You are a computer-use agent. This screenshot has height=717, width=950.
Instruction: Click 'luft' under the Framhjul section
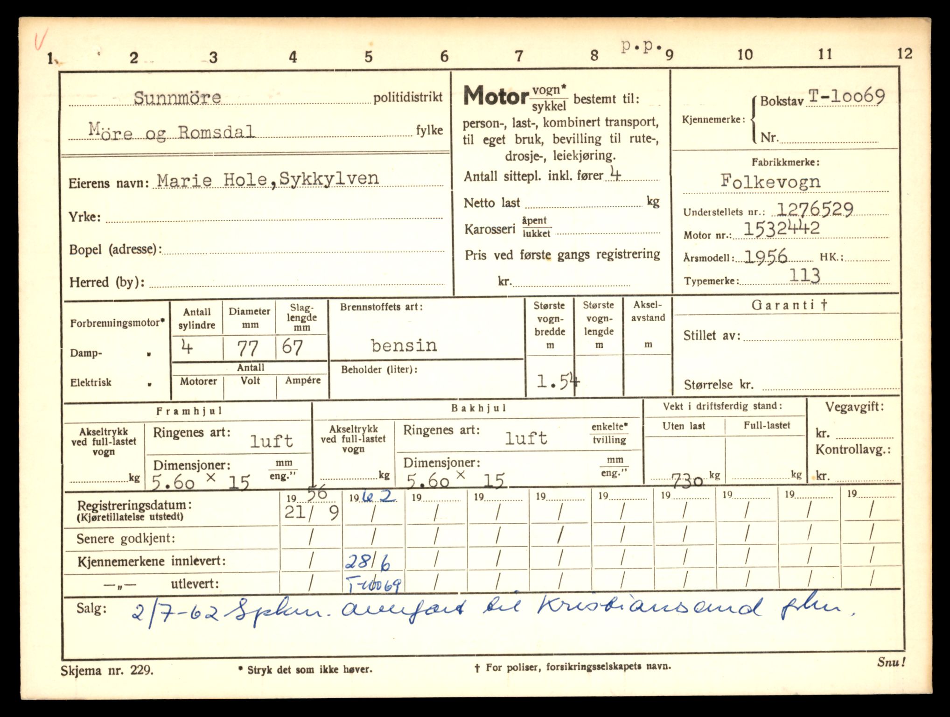(271, 441)
